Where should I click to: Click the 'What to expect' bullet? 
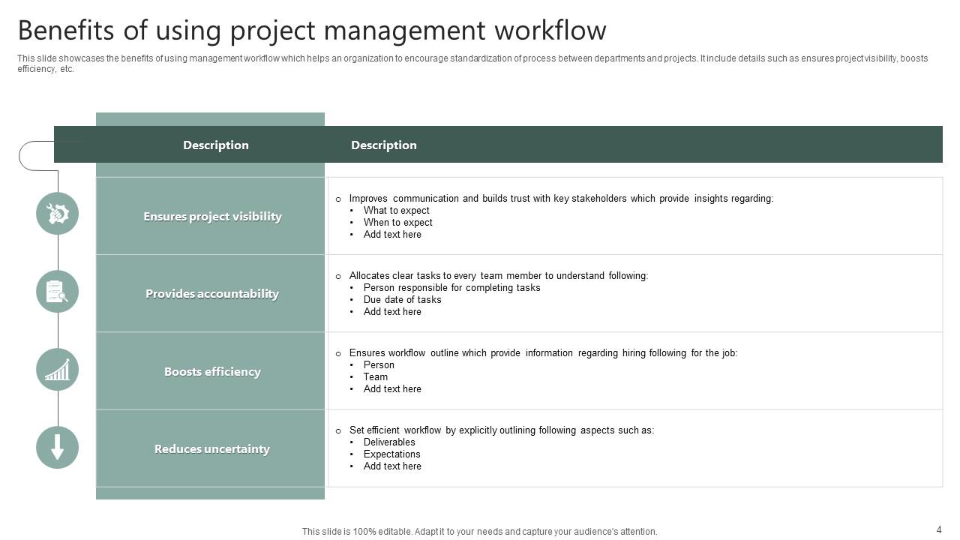pos(396,211)
